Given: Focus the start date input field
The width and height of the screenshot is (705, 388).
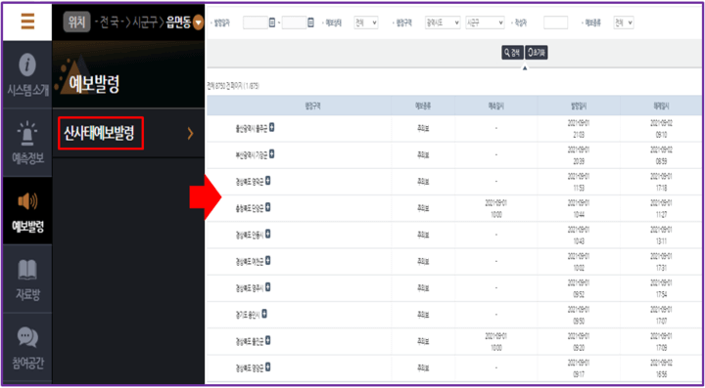Looking at the screenshot, I should click(256, 22).
